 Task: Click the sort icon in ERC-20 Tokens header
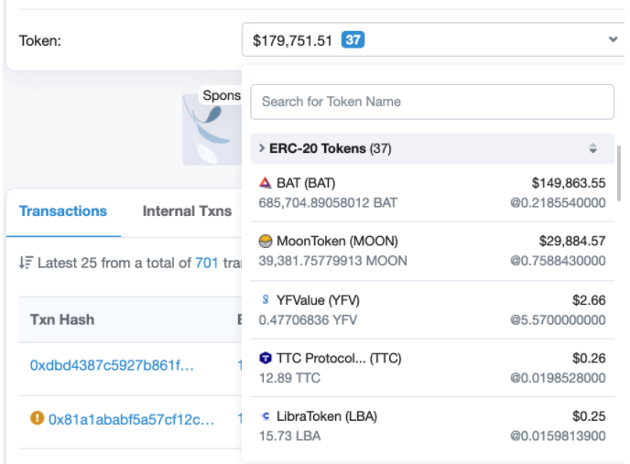tap(592, 148)
